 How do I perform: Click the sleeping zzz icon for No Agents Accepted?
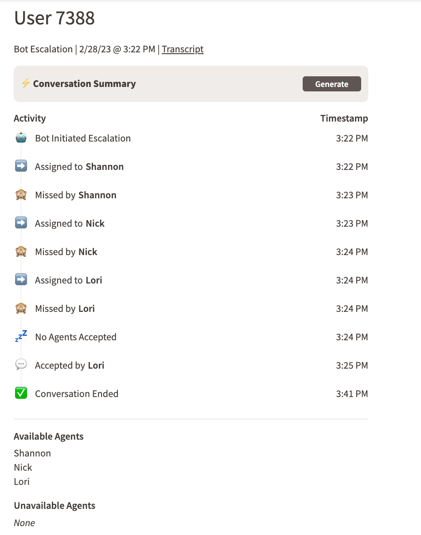(x=21, y=337)
